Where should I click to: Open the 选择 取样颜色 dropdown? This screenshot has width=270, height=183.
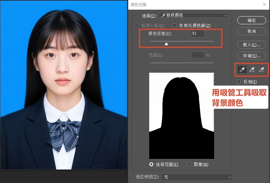[x=193, y=15]
